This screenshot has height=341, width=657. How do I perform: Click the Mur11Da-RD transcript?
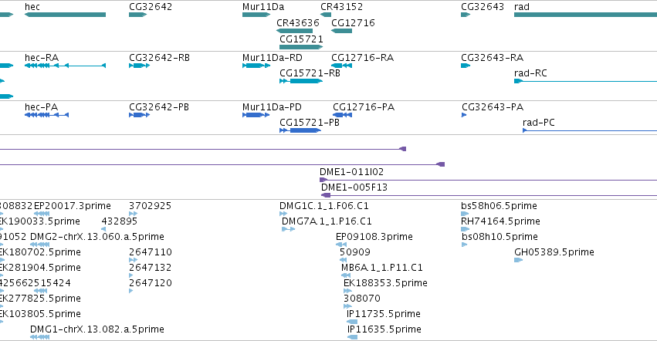click(x=256, y=66)
